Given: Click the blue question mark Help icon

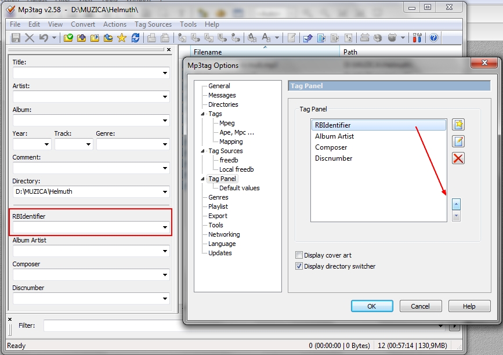Looking at the screenshot, I should pyautogui.click(x=434, y=38).
